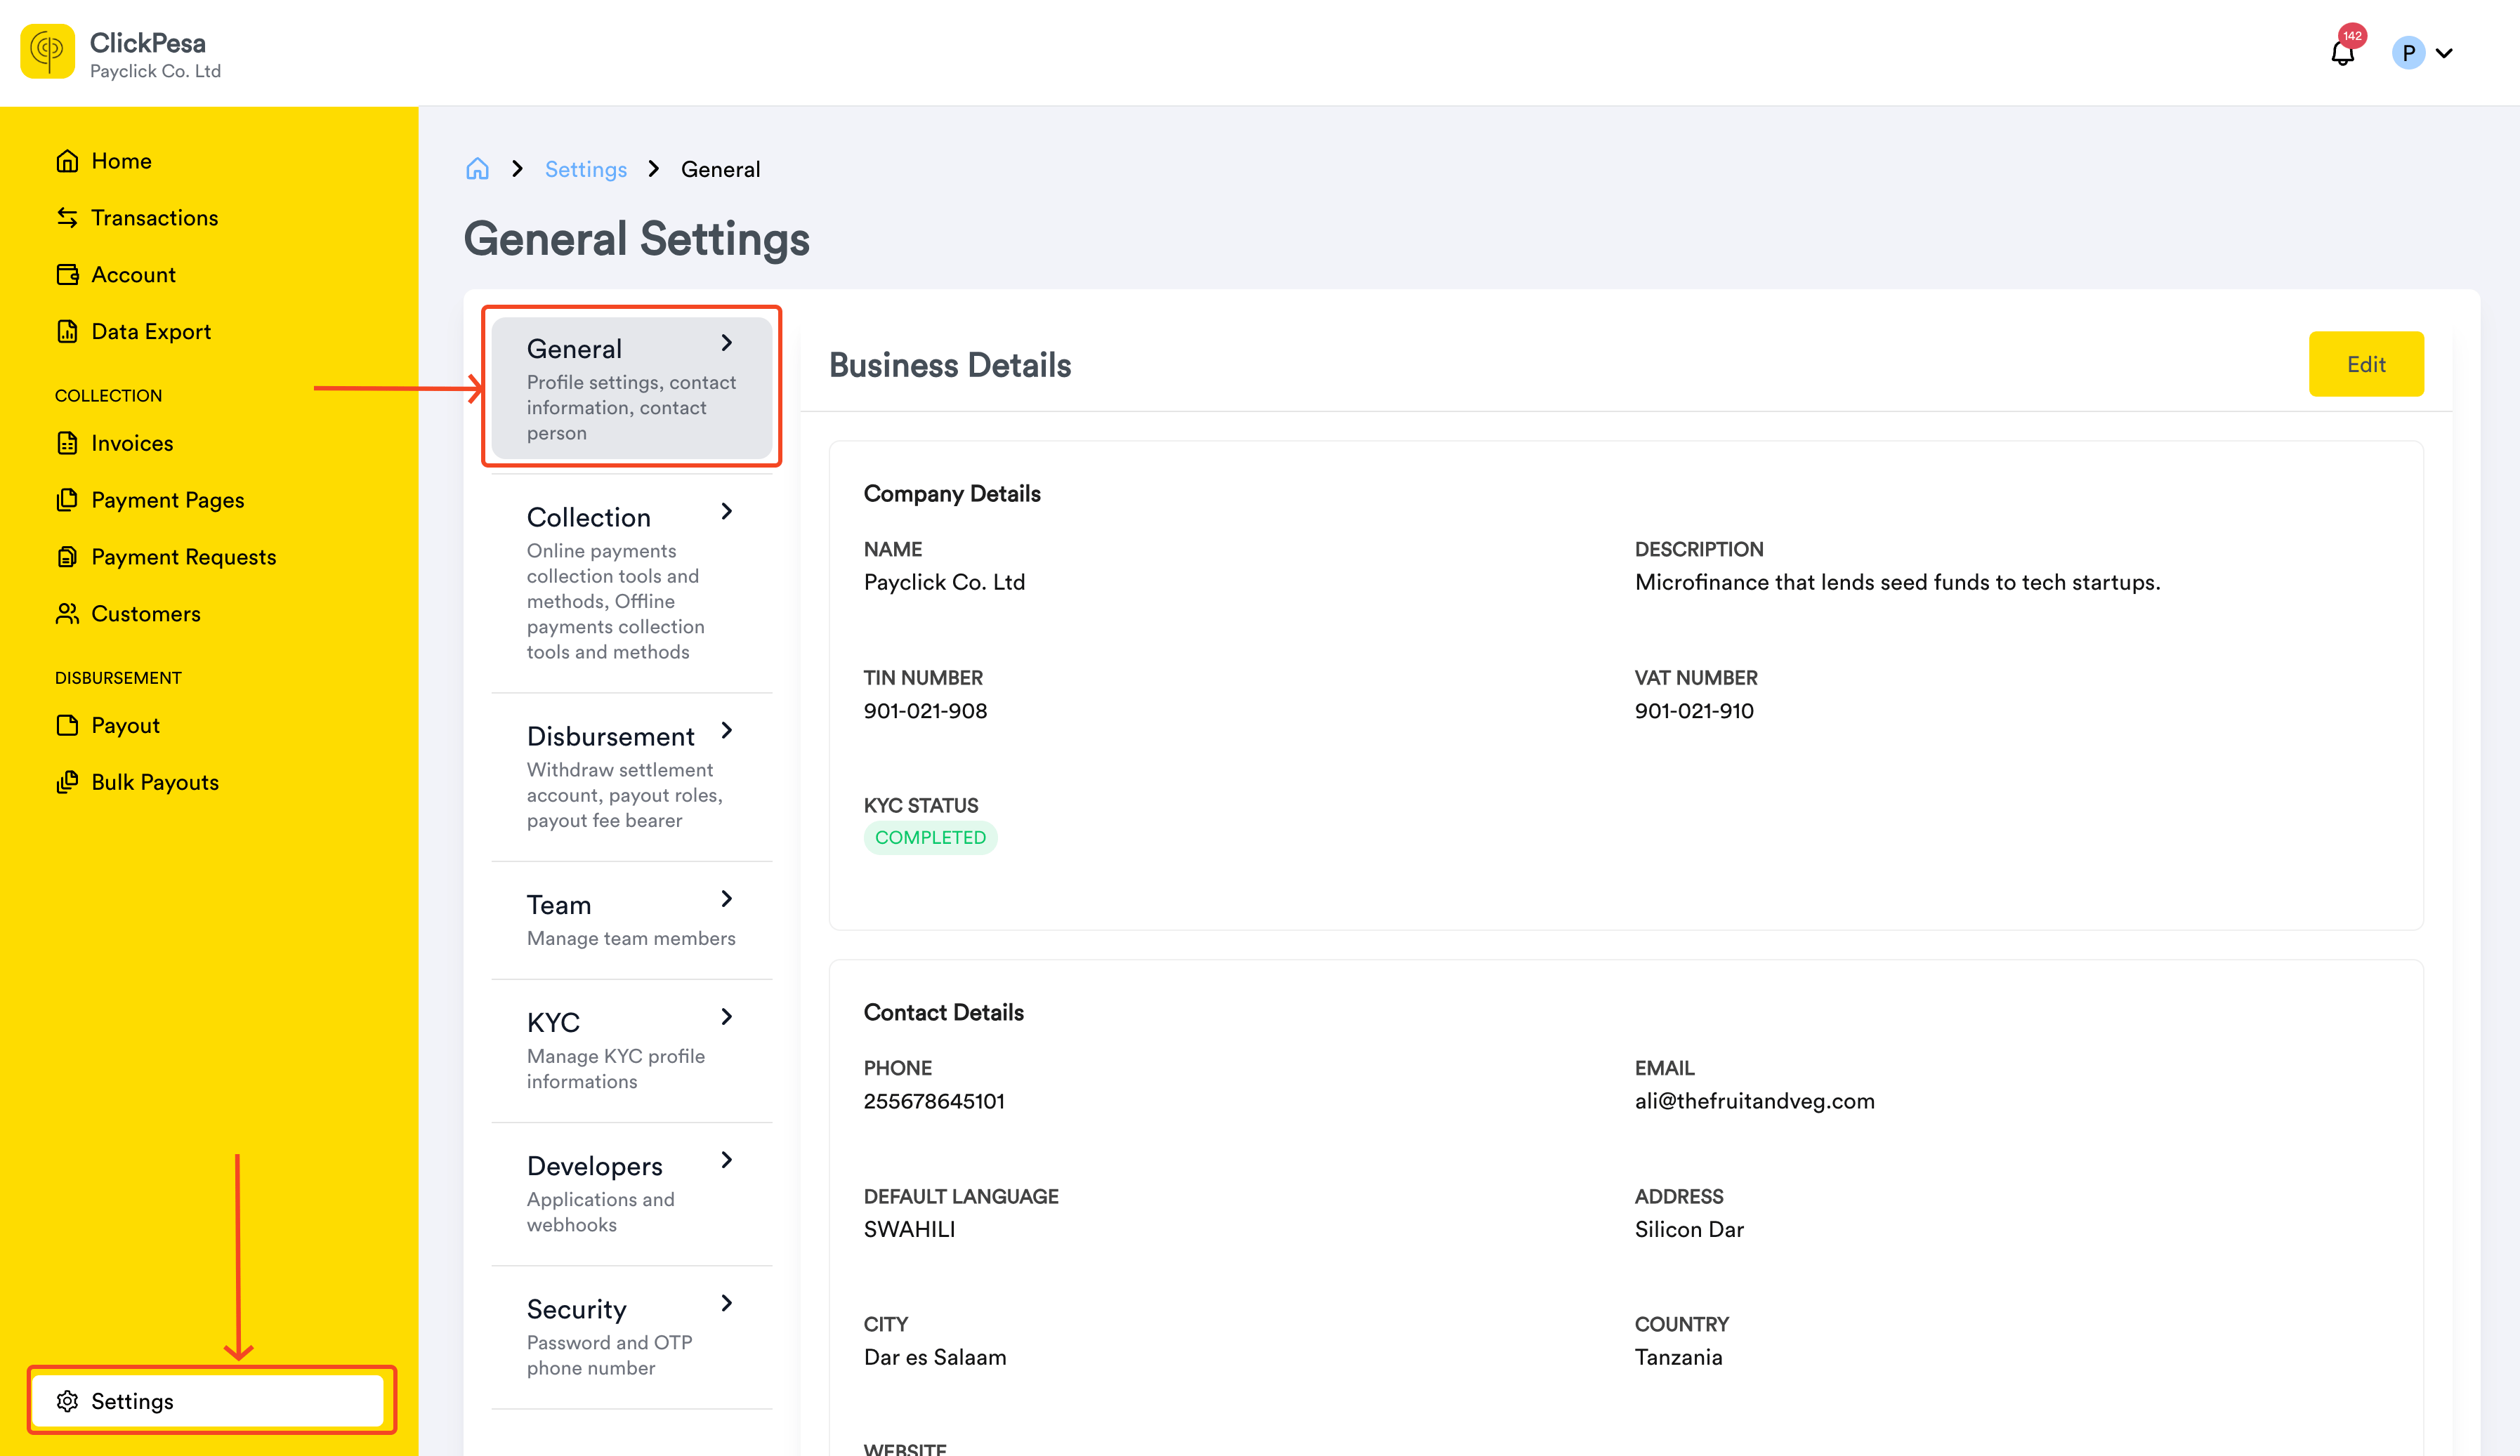This screenshot has height=1456, width=2520.
Task: Select the General settings title
Action: (x=574, y=349)
